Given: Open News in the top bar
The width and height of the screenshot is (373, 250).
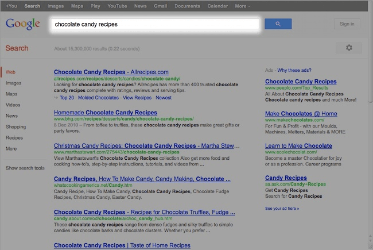Looking at the screenshot, I should pyautogui.click(x=141, y=6).
